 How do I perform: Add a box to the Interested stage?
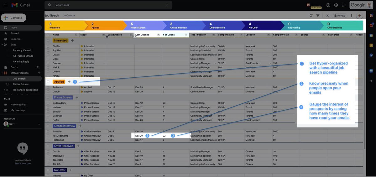[72, 40]
